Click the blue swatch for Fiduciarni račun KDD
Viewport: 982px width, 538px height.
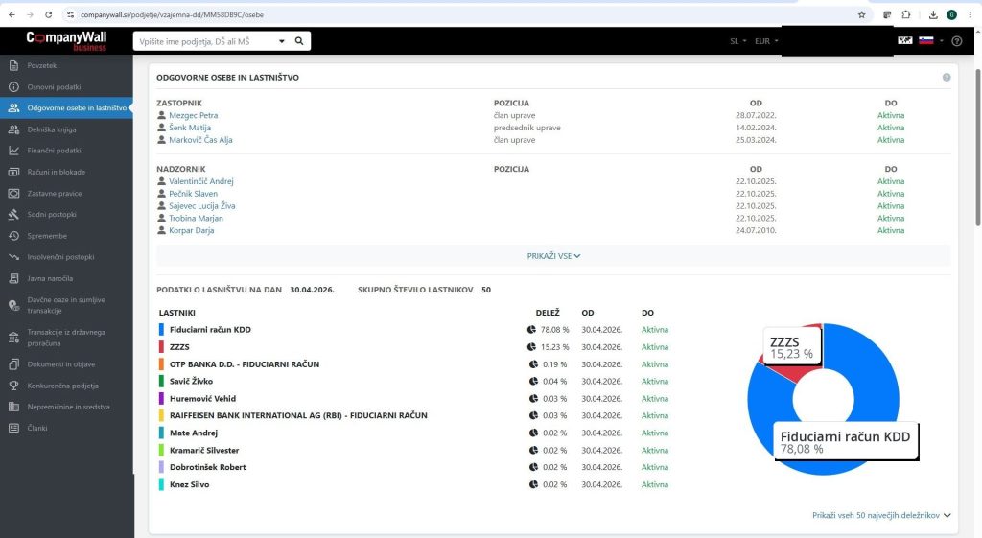tap(161, 330)
